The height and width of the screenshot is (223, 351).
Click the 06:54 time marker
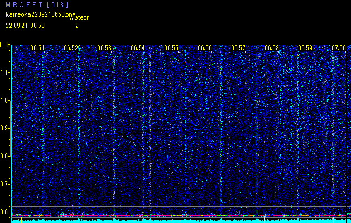coord(138,47)
